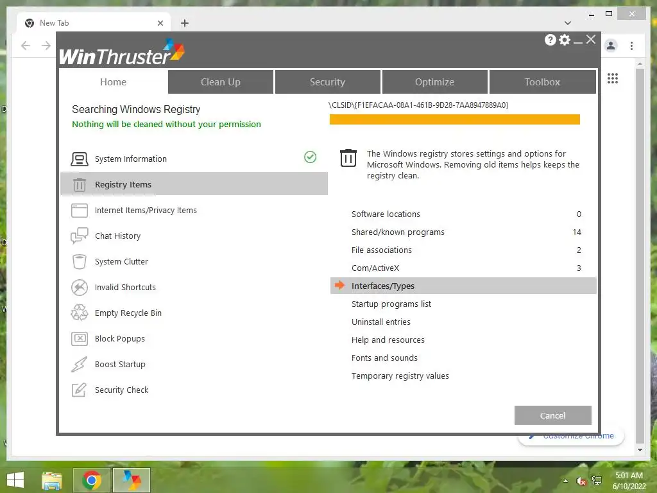Screen dimensions: 657x493
Task: Click the orange arrow beside Interfaces/Types
Action: 339,286
